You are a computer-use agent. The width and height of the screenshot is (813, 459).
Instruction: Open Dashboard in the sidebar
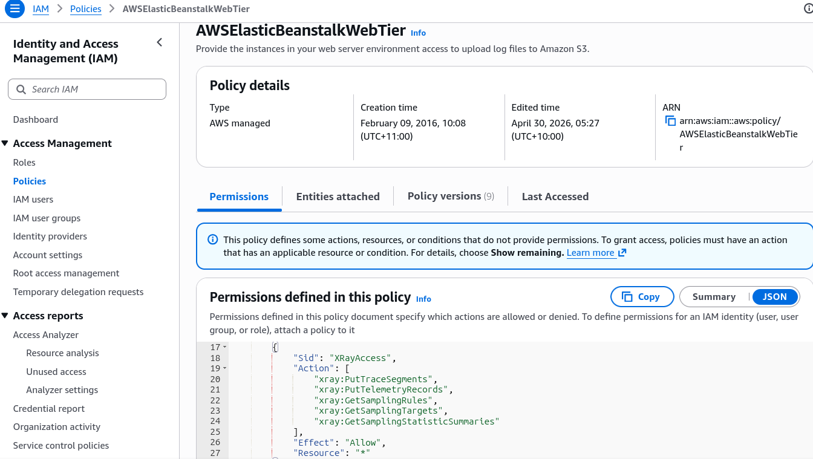(x=36, y=120)
